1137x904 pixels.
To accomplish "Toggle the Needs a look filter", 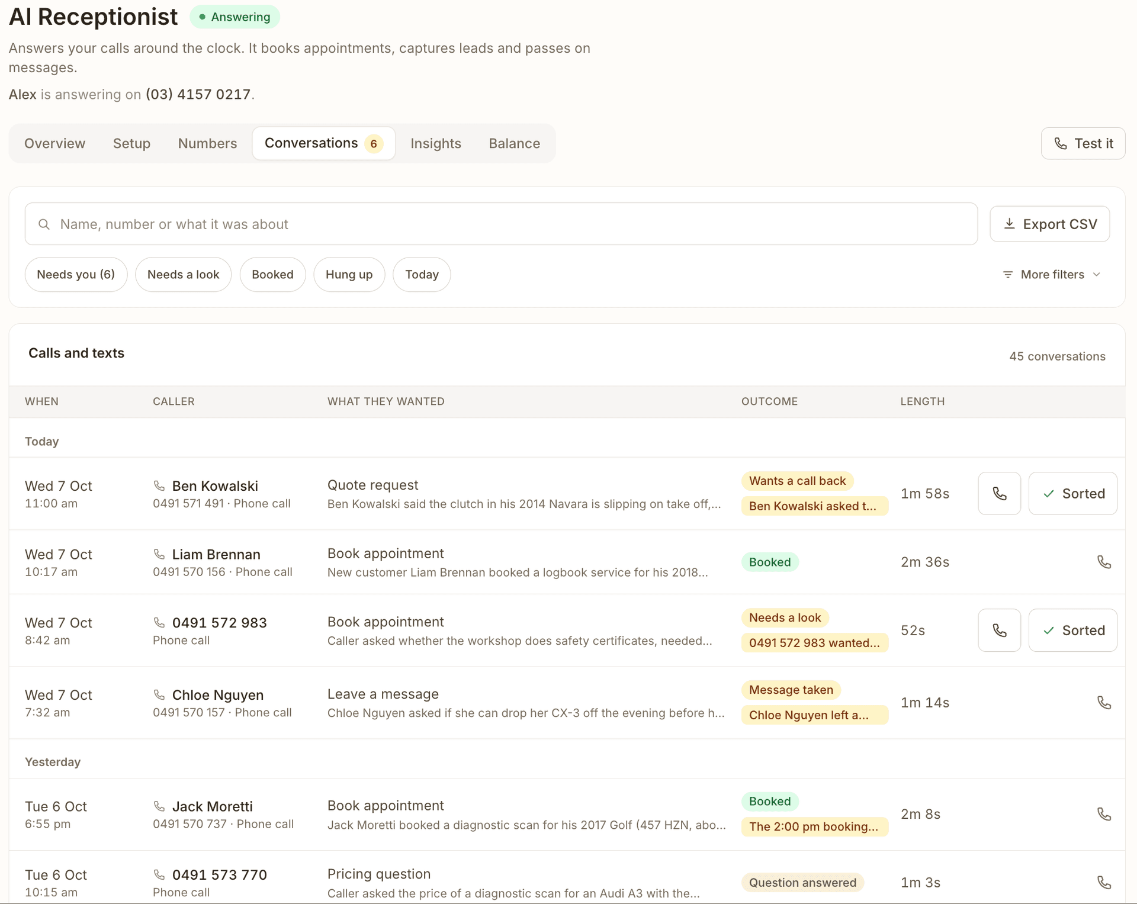I will (x=183, y=274).
